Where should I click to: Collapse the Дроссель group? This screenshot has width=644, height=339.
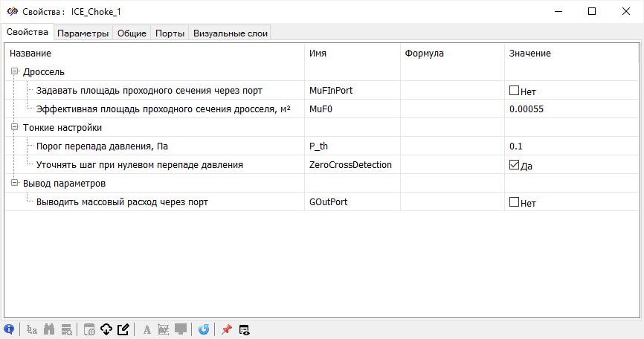tap(14, 72)
